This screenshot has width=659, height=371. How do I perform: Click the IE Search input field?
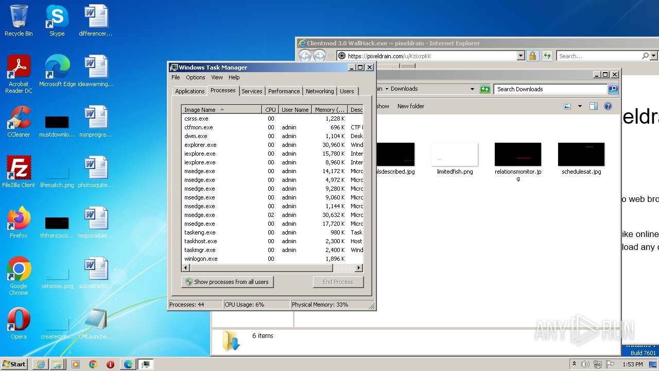[x=599, y=56]
